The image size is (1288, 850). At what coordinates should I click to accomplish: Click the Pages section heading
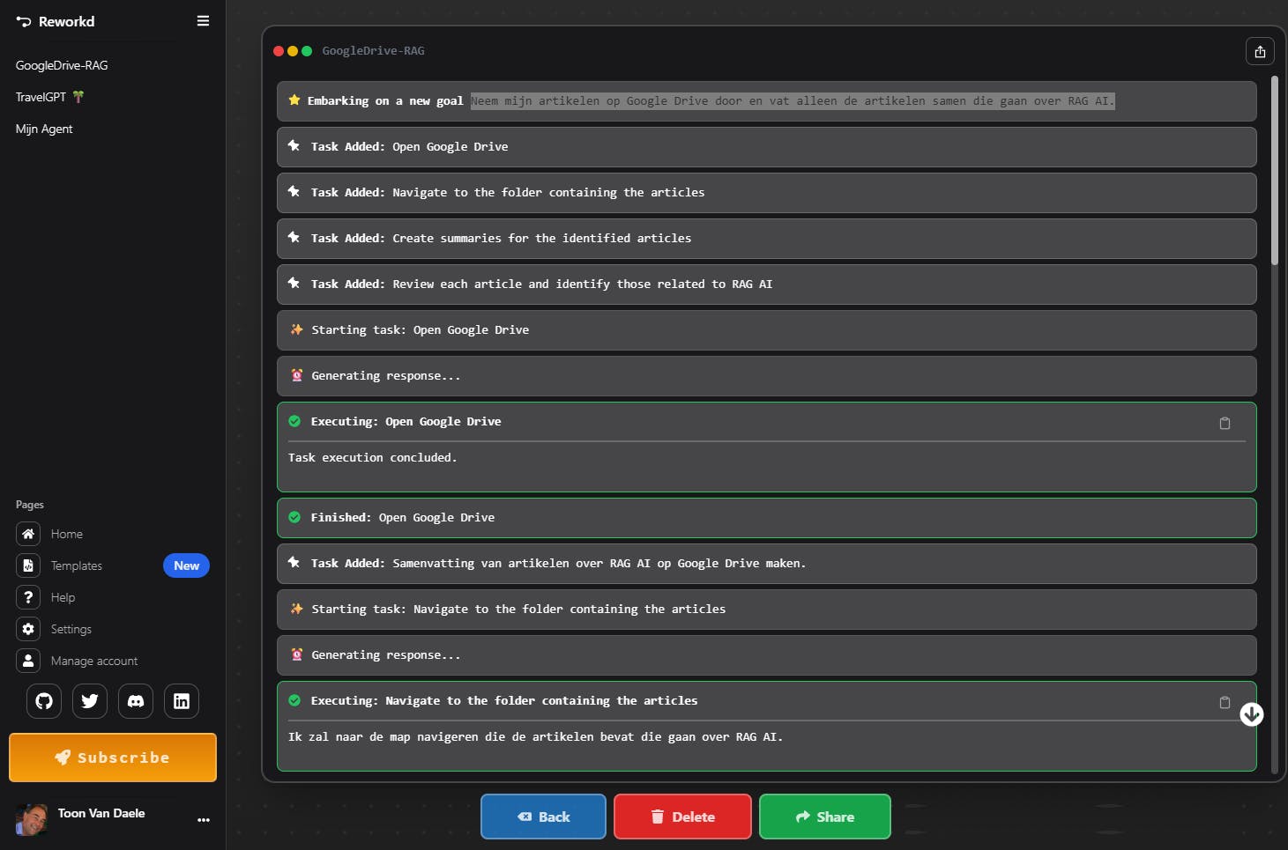pyautogui.click(x=30, y=505)
